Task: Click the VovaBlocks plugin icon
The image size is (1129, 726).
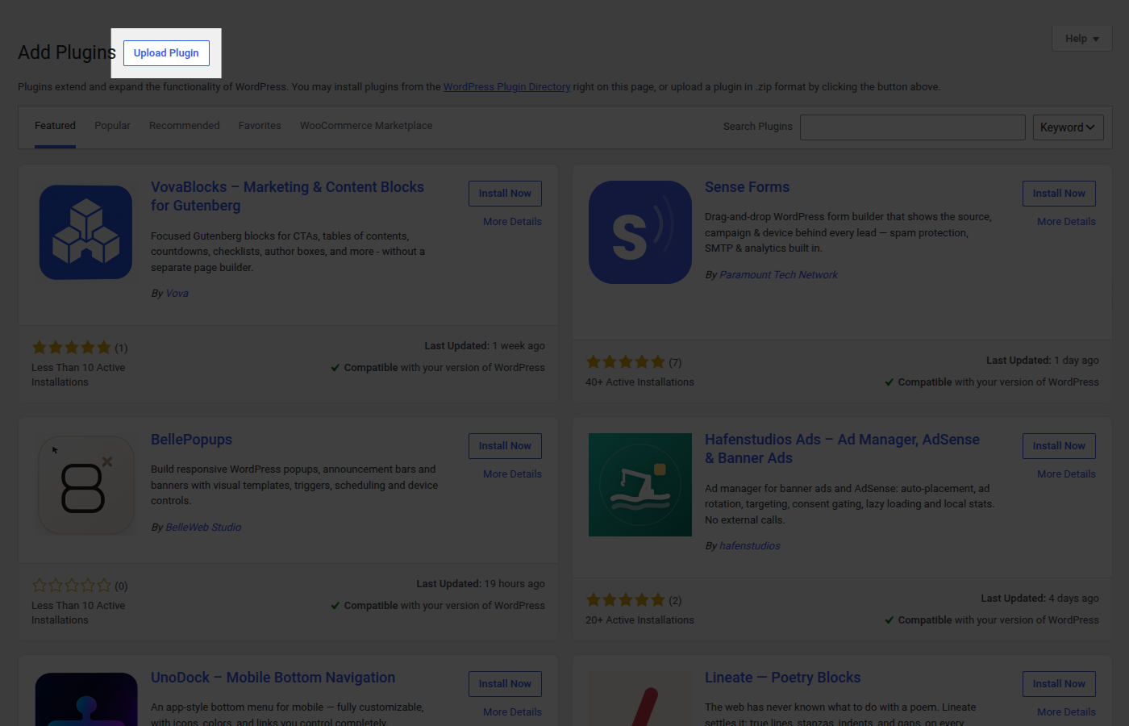Action: point(85,232)
